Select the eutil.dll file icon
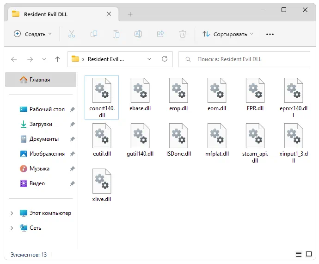The height and width of the screenshot is (264, 319). pos(102,136)
